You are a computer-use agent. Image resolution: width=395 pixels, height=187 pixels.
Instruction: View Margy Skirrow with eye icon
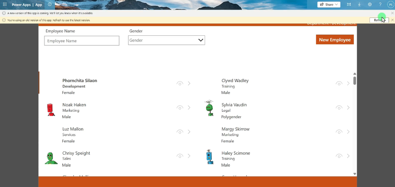339,132
